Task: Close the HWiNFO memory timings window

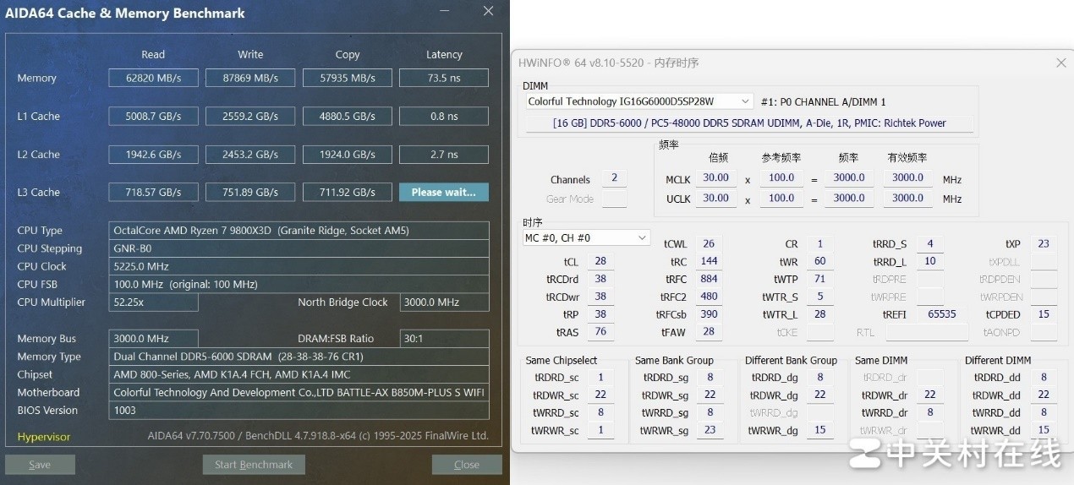Action: click(x=1060, y=63)
